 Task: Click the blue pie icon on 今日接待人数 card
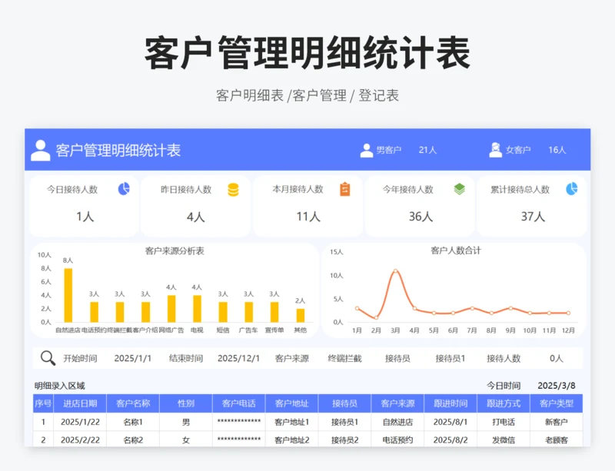(124, 189)
